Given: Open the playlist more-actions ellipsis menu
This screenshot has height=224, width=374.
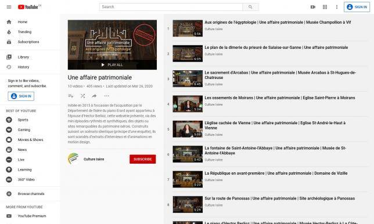Looking at the screenshot, I should tap(107, 96).
